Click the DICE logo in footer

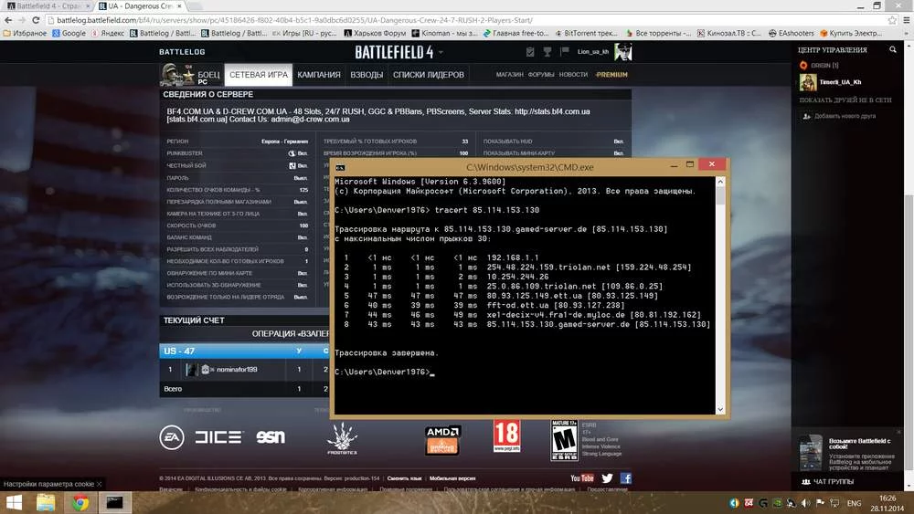(x=218, y=436)
